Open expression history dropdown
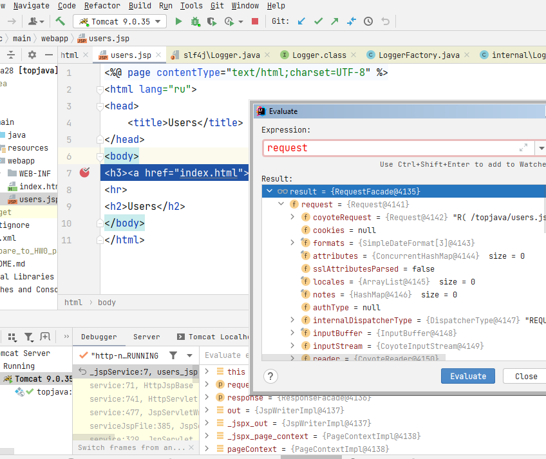This screenshot has width=546, height=459. coord(541,148)
